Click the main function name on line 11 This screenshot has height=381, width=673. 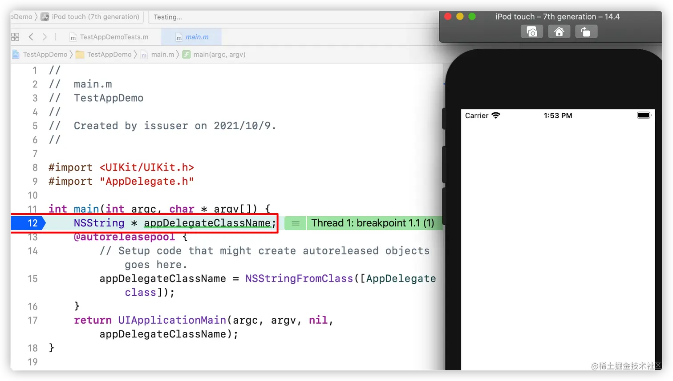(x=86, y=209)
